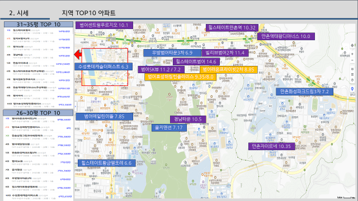The image size is (358, 201).
Task: Zoom in using the map plus button
Action: pos(352,54)
